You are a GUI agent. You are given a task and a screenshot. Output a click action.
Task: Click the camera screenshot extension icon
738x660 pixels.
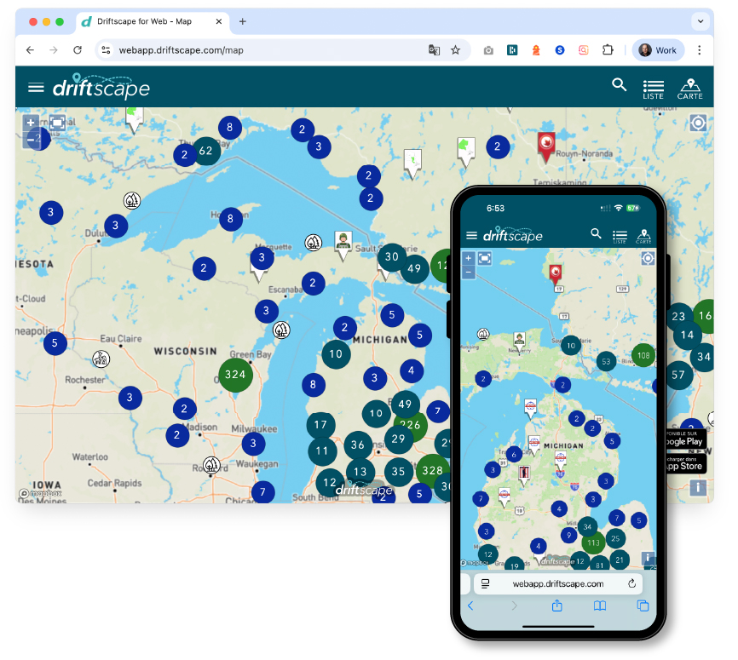(488, 50)
